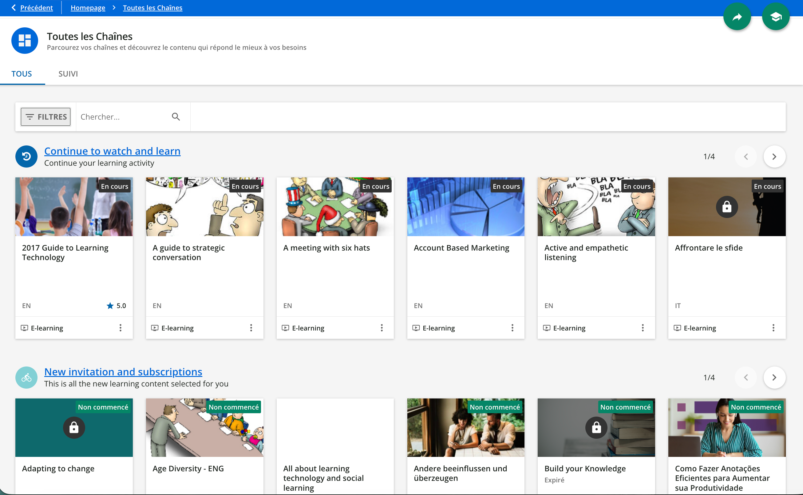Open the FILTRES button
The width and height of the screenshot is (803, 495).
pos(46,117)
